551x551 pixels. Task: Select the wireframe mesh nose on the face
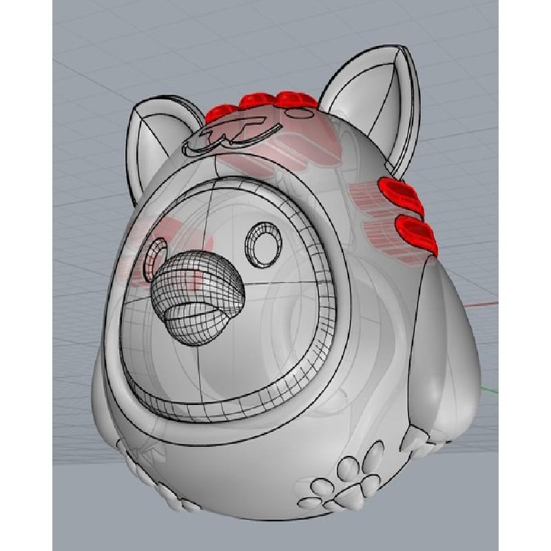196,298
